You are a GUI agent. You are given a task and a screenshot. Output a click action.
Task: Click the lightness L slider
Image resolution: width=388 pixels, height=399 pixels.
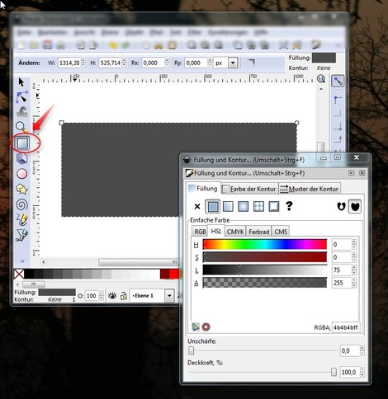coord(265,270)
